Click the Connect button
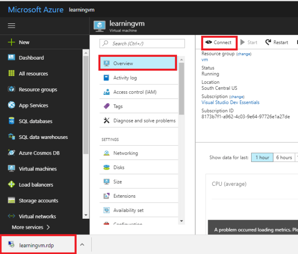The height and width of the screenshot is (254, 298). [x=219, y=42]
